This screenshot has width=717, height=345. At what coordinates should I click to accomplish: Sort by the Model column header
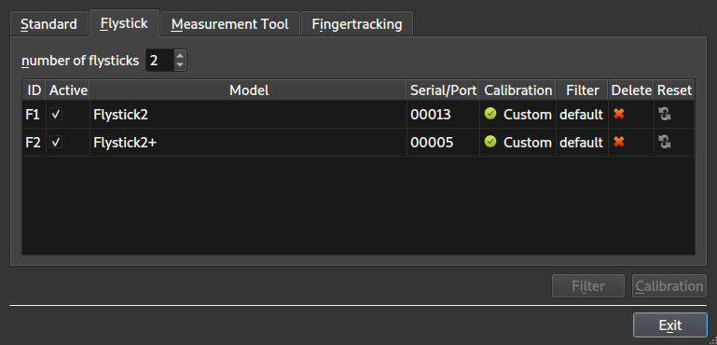pos(248,90)
